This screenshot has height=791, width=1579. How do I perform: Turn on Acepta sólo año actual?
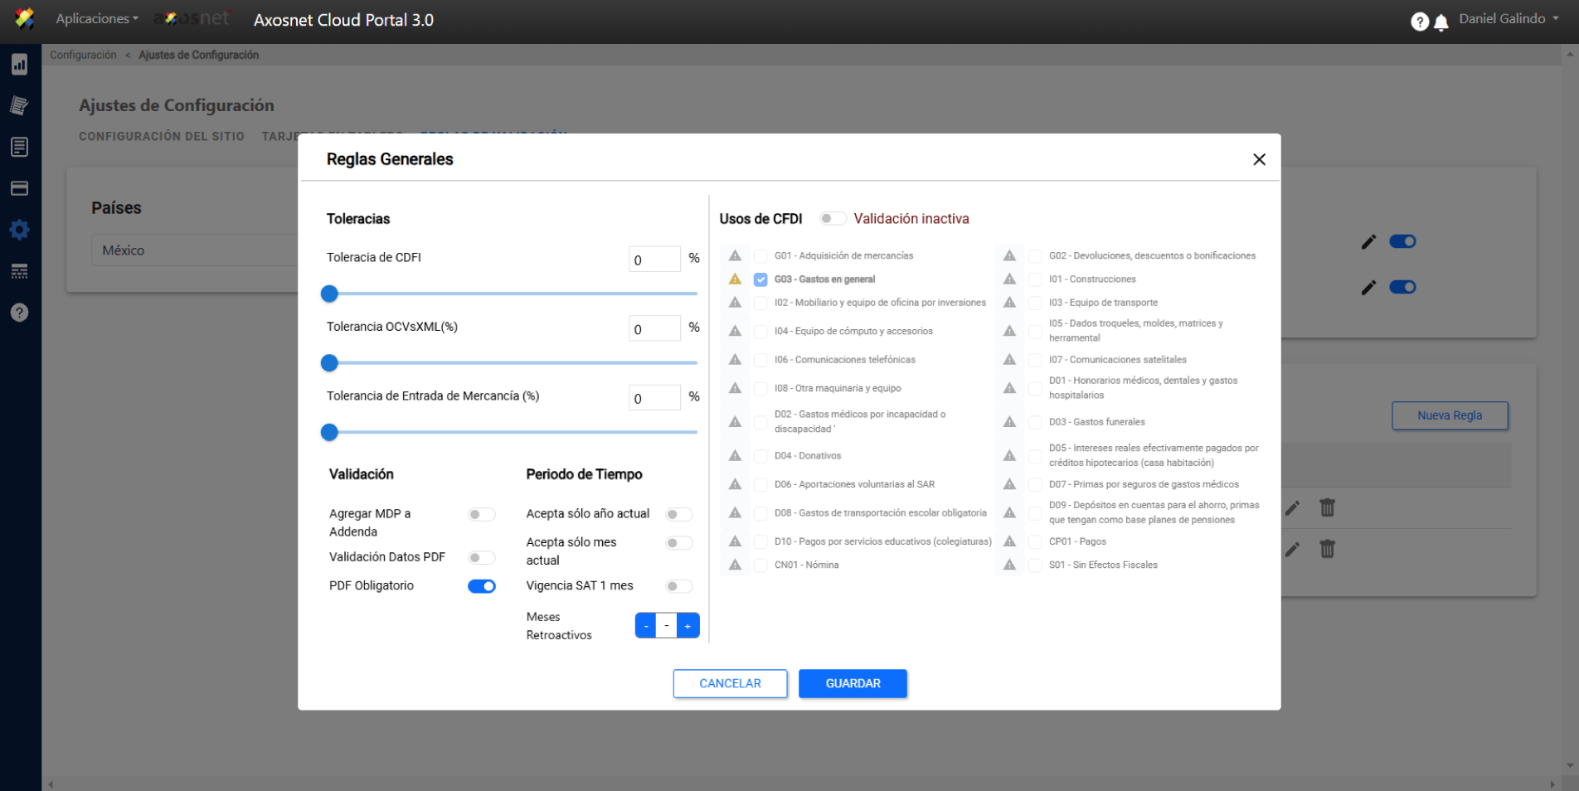click(x=679, y=515)
